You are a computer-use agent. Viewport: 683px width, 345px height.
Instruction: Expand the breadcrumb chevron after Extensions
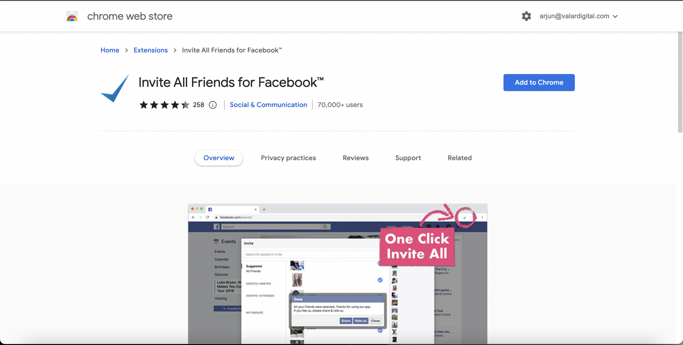point(175,50)
